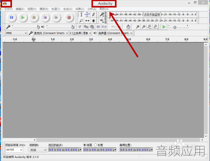This screenshot has width=210, height=161.
Task: Open audio position format dropdown arrow
Action: point(152,150)
